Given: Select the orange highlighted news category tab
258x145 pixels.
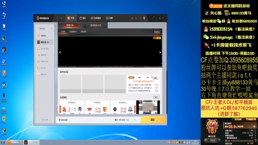Looking at the screenshot, I should coord(131,77).
